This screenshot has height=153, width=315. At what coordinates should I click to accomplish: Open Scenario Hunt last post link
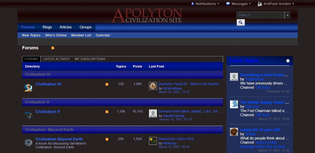[190, 111]
